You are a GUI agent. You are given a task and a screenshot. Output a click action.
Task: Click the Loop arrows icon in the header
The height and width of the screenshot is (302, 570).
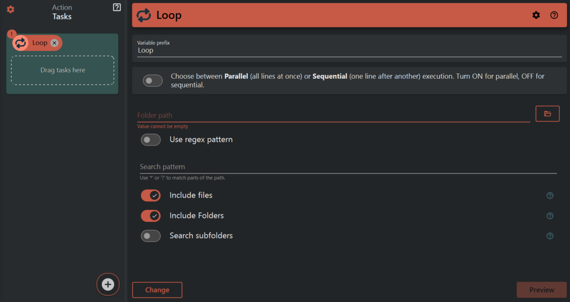pos(144,15)
